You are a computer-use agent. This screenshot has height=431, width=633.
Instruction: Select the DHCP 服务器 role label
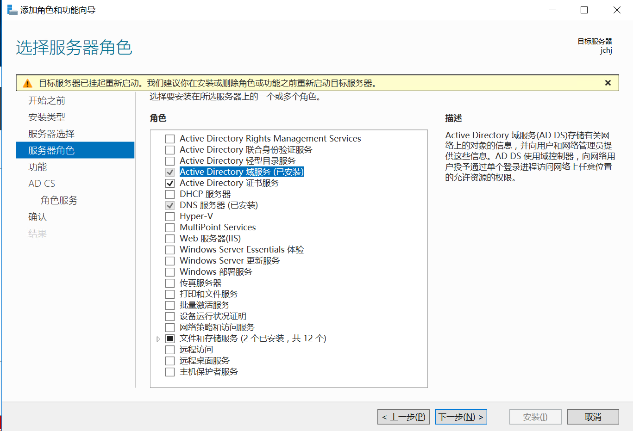pyautogui.click(x=205, y=194)
